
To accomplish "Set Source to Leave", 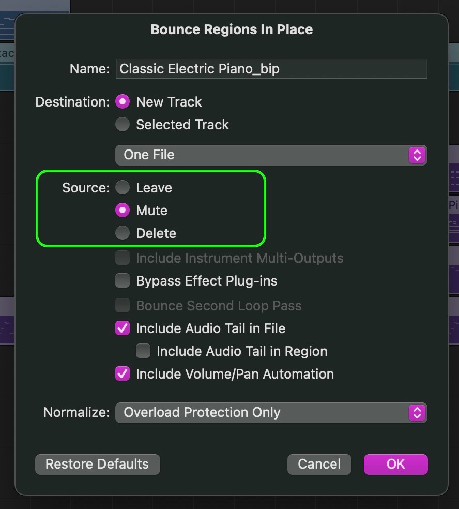I will click(123, 188).
